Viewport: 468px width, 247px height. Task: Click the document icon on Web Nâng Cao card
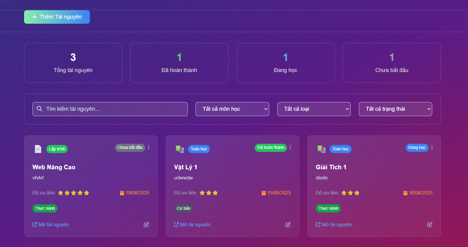[x=38, y=149]
